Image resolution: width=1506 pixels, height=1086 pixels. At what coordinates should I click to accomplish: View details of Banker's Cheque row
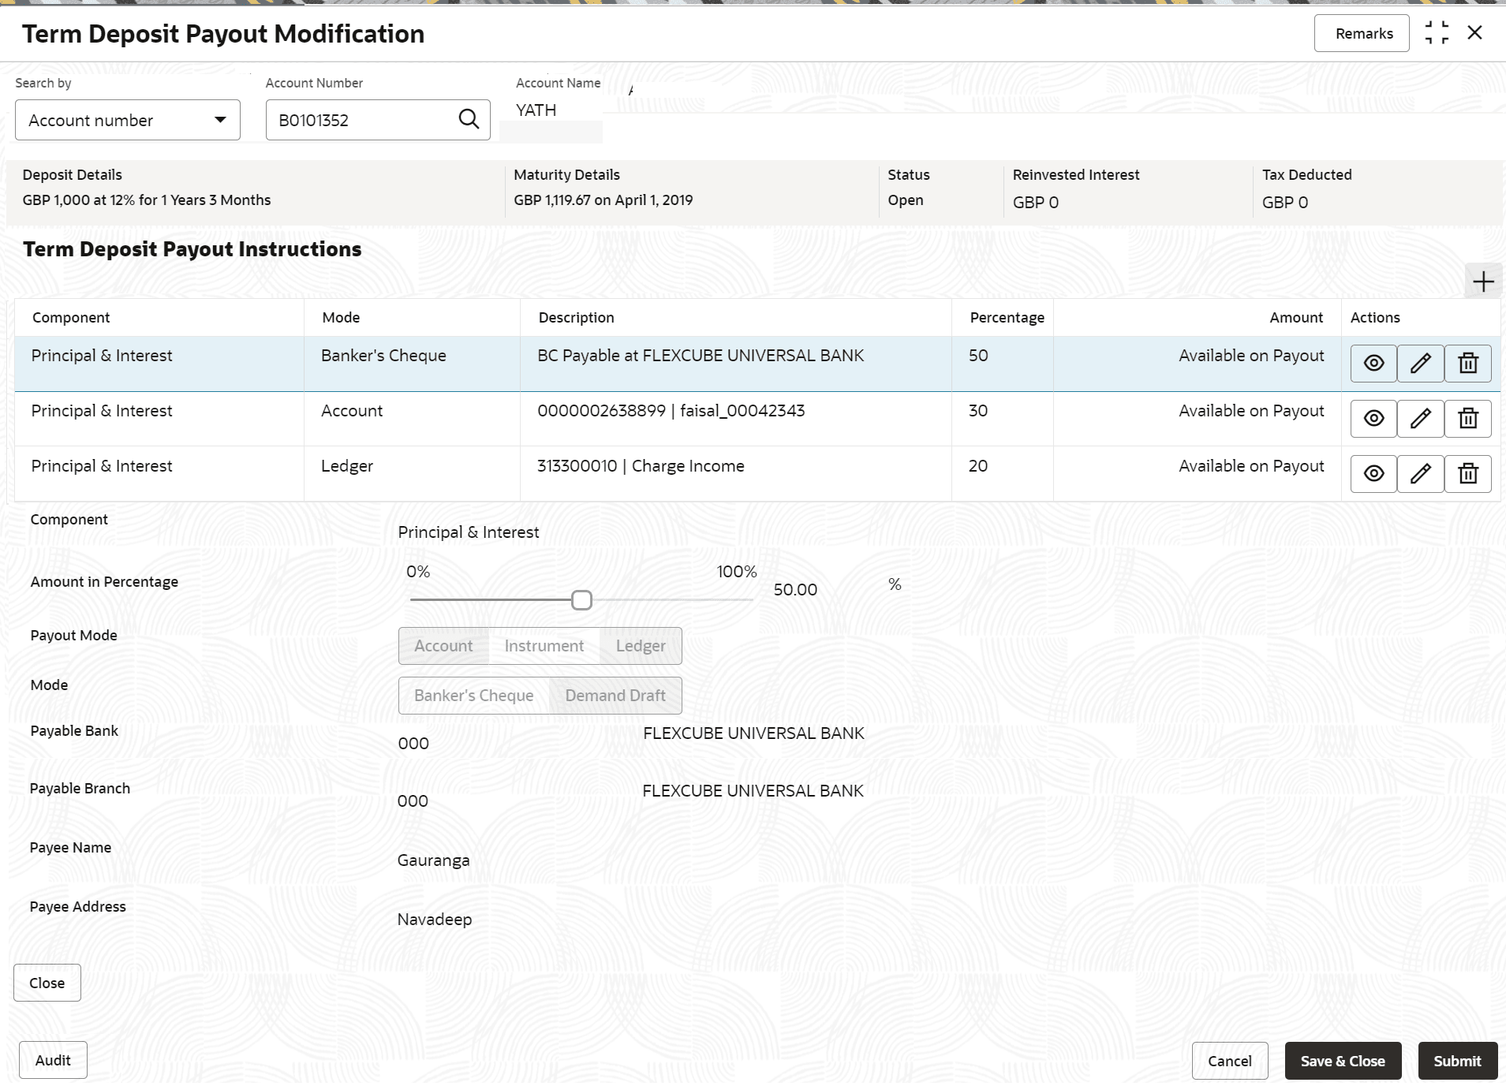[x=1373, y=364]
